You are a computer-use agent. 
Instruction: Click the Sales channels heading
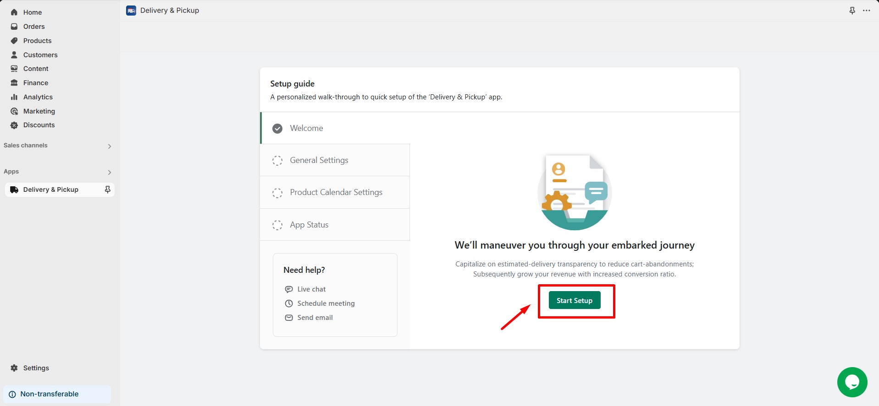(26, 146)
